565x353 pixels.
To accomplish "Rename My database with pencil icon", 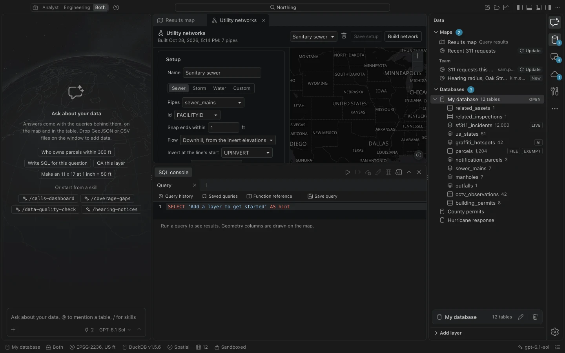I will click(x=521, y=317).
